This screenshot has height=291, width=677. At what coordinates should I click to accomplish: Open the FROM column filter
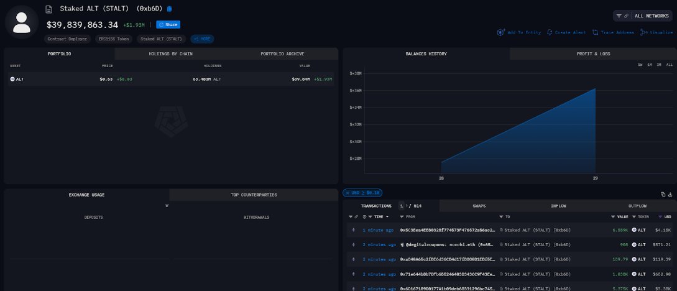pyautogui.click(x=402, y=217)
